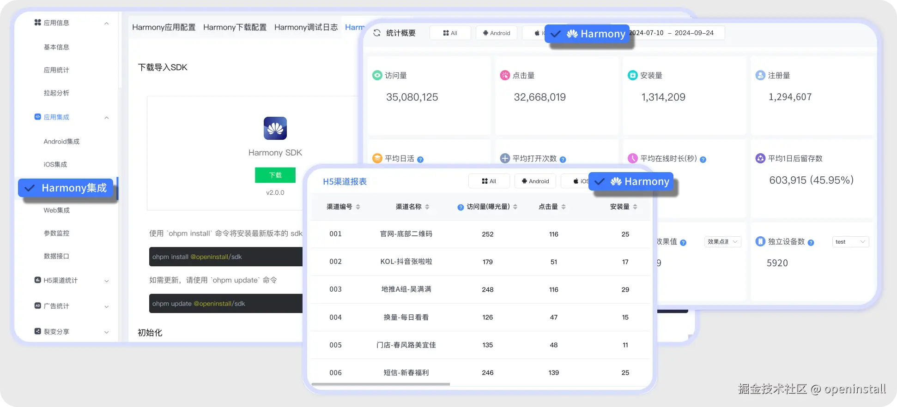The height and width of the screenshot is (407, 897).
Task: Click the 广告统计 sidebar icon
Action: click(38, 305)
